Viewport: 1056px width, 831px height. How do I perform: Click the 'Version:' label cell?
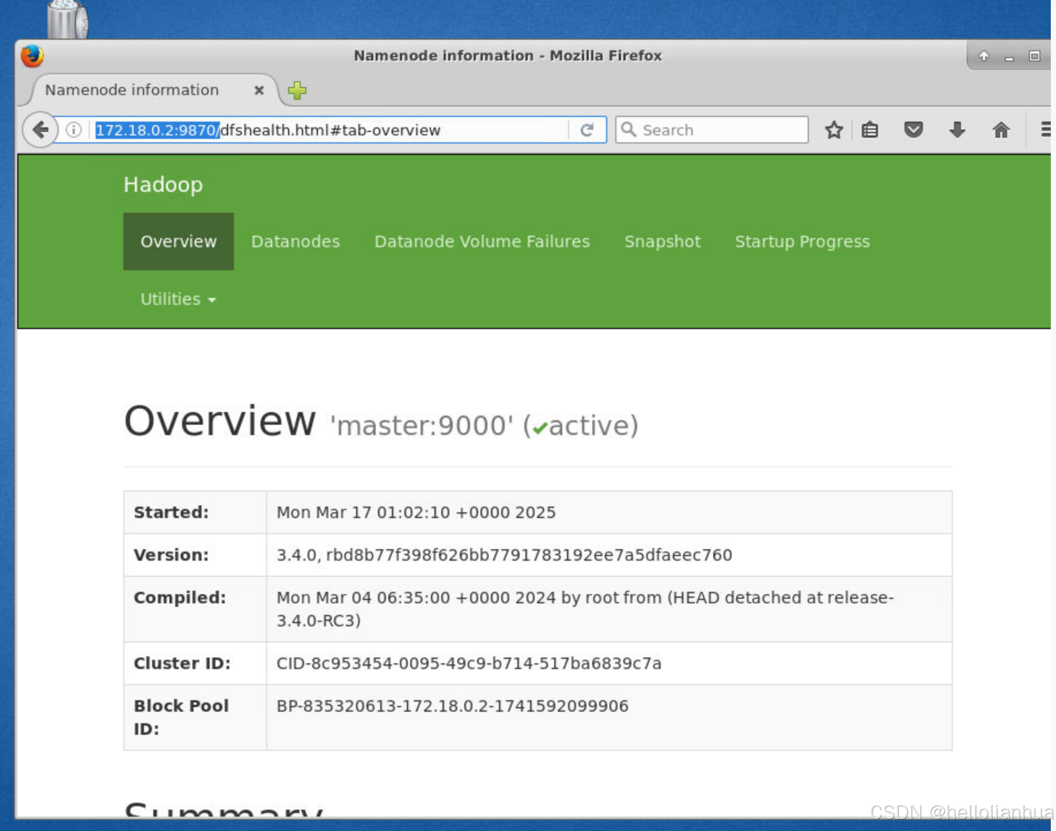point(195,555)
